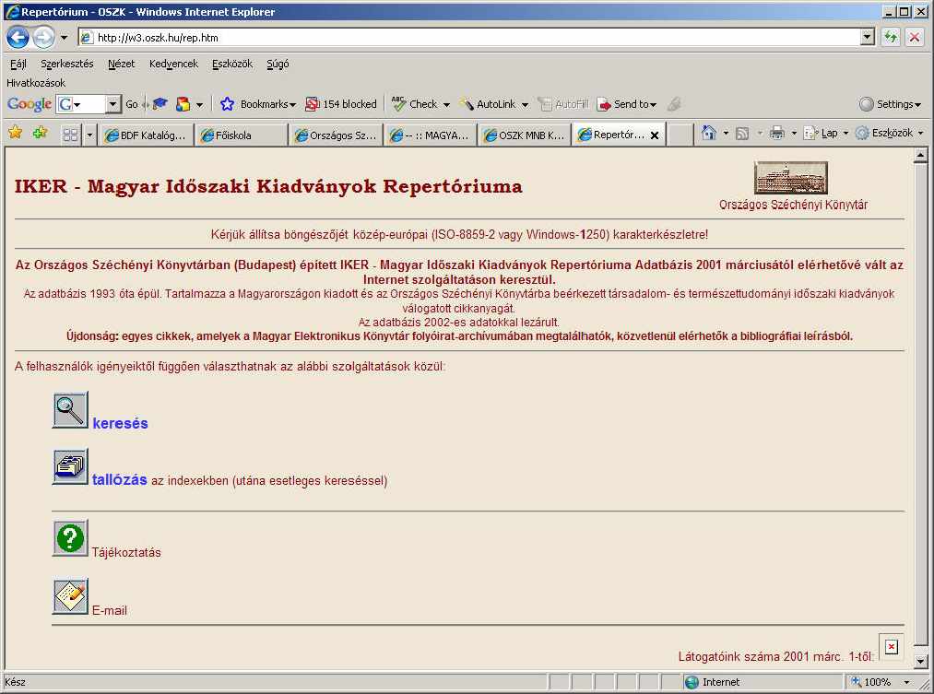Expand the address bar history dropdown

[x=868, y=38]
